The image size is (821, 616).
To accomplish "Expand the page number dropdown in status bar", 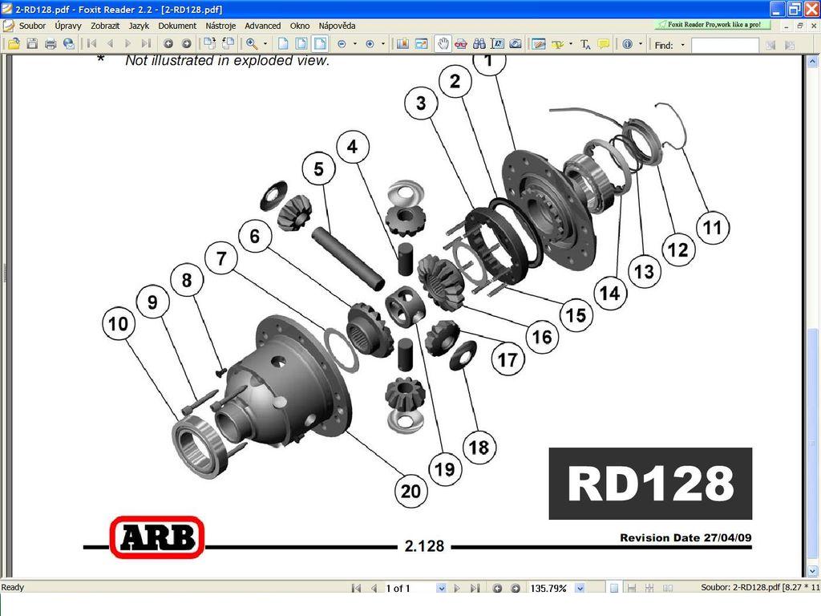I will click(x=440, y=588).
